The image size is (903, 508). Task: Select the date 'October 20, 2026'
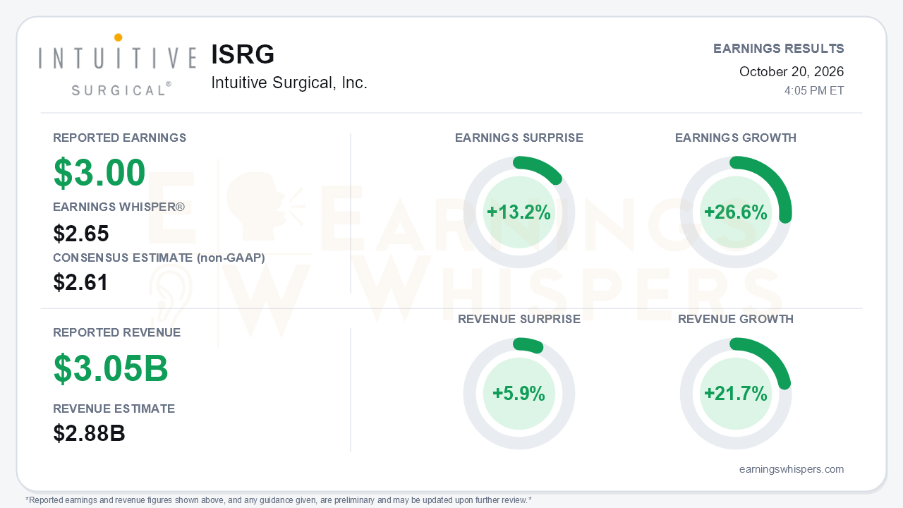792,71
